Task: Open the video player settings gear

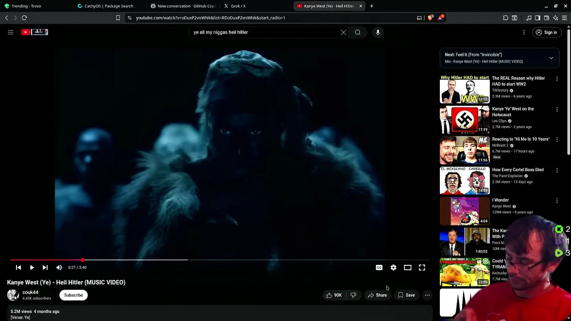Action: 393,267
